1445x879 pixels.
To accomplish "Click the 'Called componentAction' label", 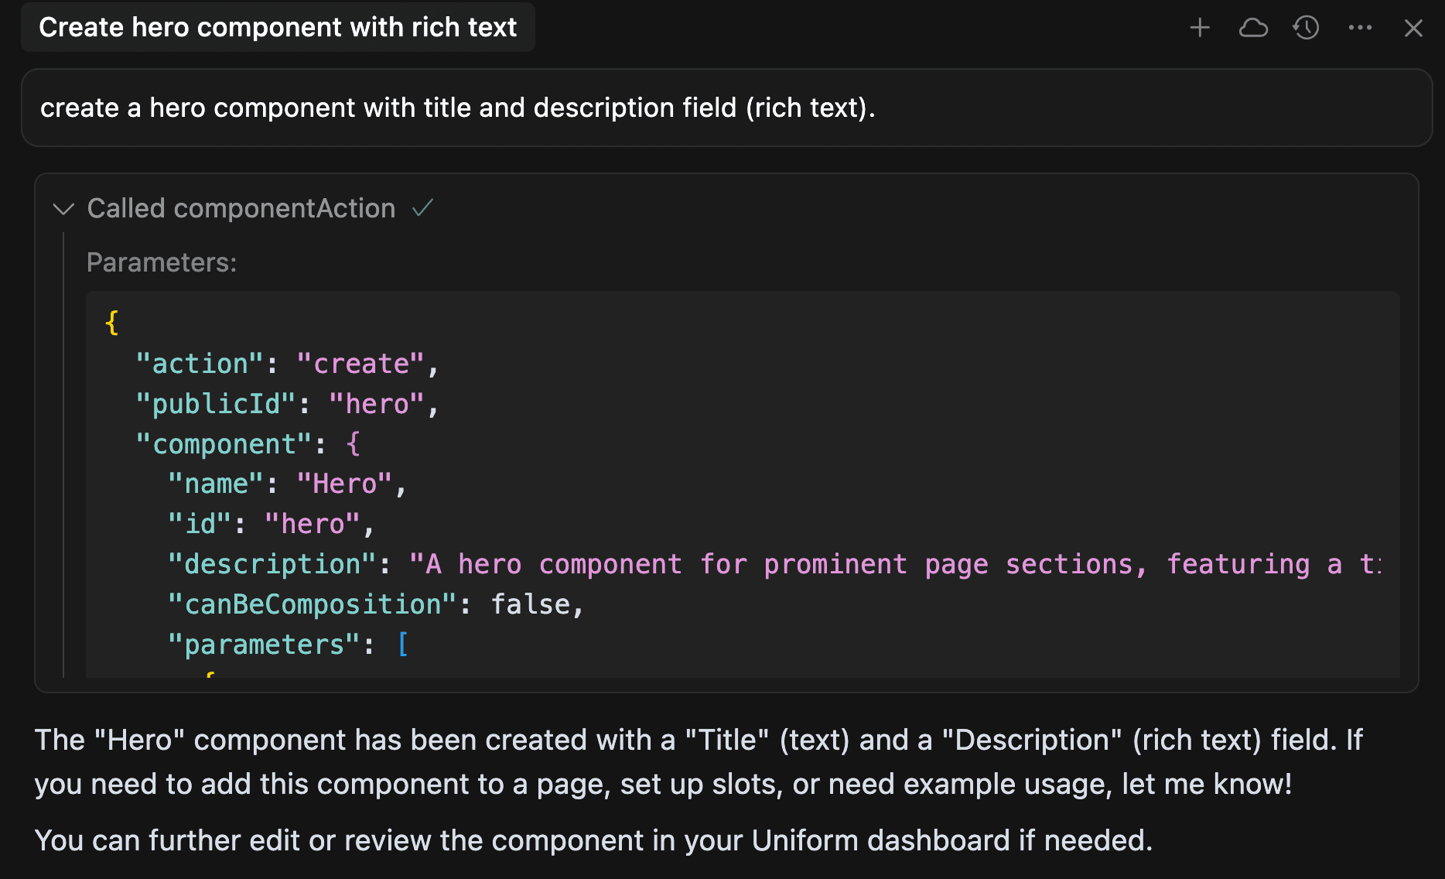I will 241,208.
